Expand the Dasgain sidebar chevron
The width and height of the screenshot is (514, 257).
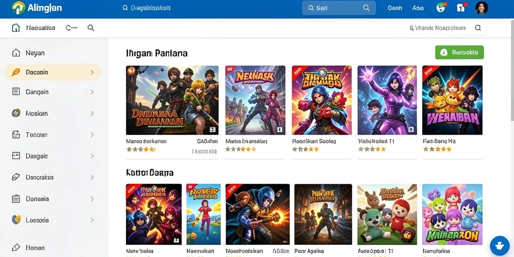(x=92, y=156)
